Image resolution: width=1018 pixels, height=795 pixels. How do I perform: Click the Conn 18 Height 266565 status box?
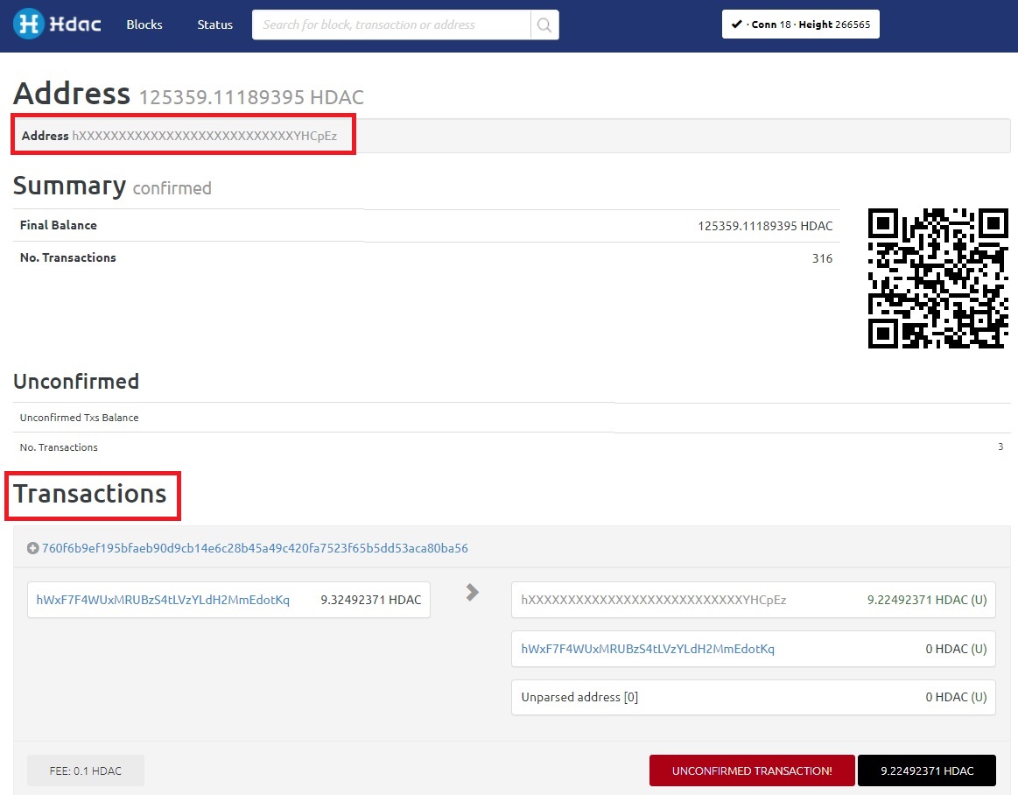click(x=801, y=25)
